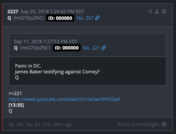
Task: Click the >>221 reply reference
Action: click(15, 93)
